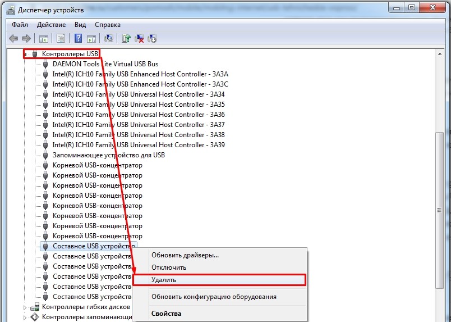The height and width of the screenshot is (322, 451).
Task: Click the blue question mark Help icon
Action: (x=79, y=38)
